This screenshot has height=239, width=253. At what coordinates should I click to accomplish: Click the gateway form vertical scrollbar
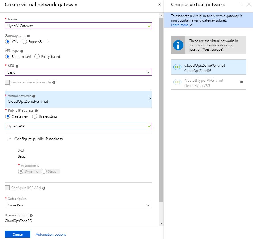click(x=161, y=110)
